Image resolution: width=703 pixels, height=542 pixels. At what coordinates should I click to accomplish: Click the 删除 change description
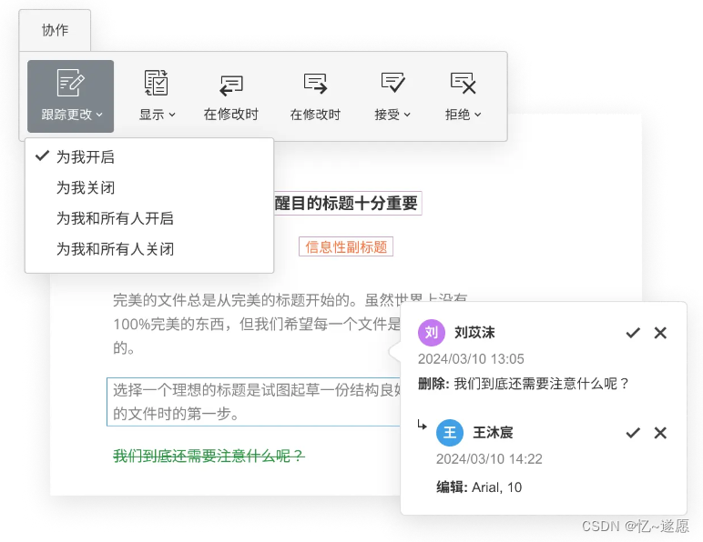pos(524,384)
